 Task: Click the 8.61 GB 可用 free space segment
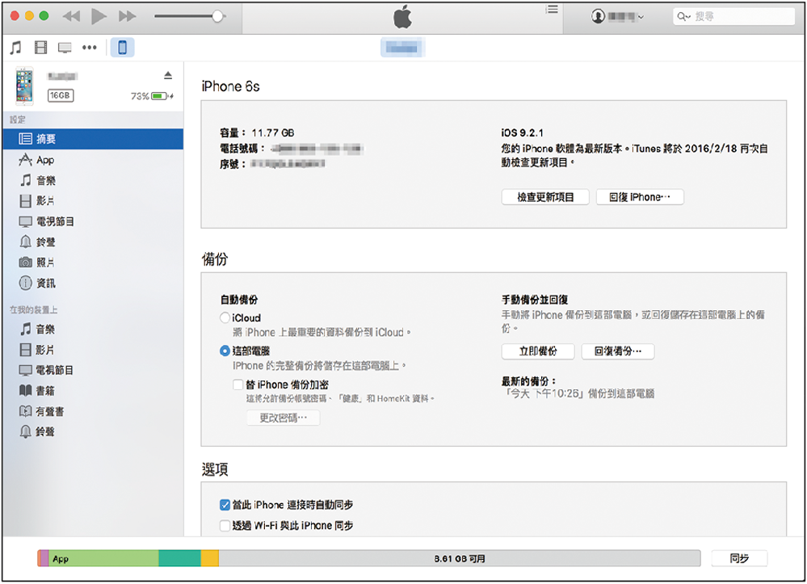coord(460,558)
